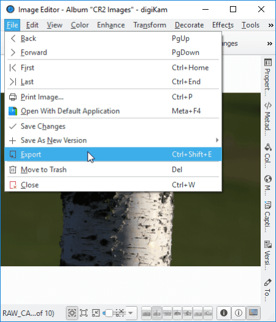Maximize the Image Editor window
This screenshot has width=276, height=322.
click(233, 9)
